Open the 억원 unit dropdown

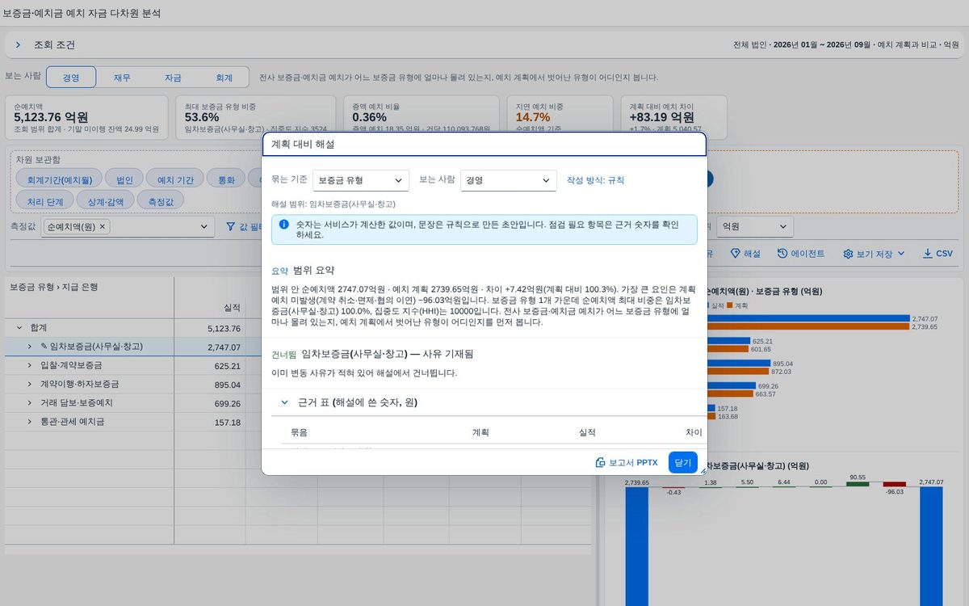click(x=755, y=227)
